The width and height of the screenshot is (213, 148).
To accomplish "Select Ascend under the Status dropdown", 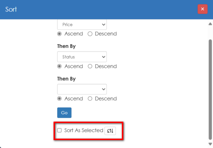I will coord(60,66).
